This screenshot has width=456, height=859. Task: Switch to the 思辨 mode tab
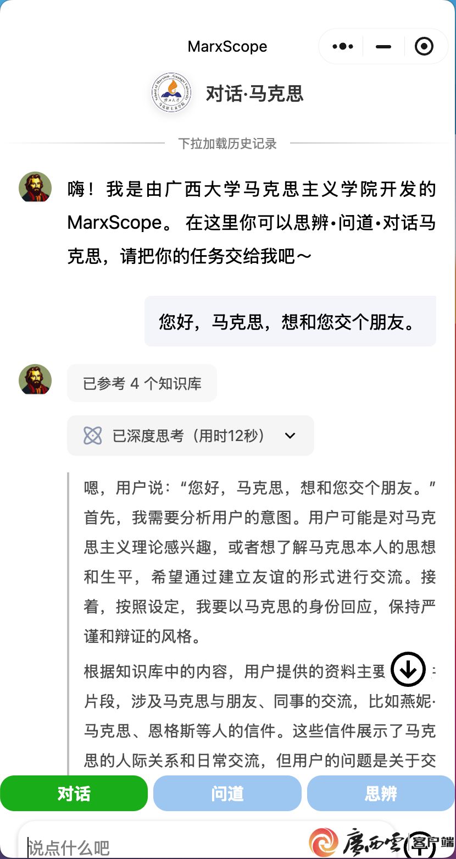pyautogui.click(x=381, y=794)
